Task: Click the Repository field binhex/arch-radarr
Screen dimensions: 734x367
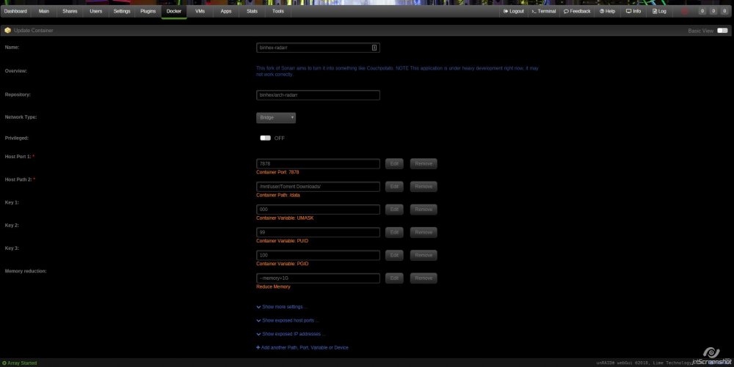Action: coord(318,95)
